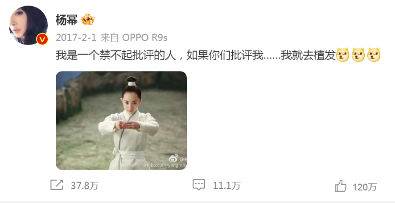Viewport: 395px width, 203px height.
Task: Click the weibo.com/yangmi URL watermark
Action: pyautogui.click(x=165, y=165)
